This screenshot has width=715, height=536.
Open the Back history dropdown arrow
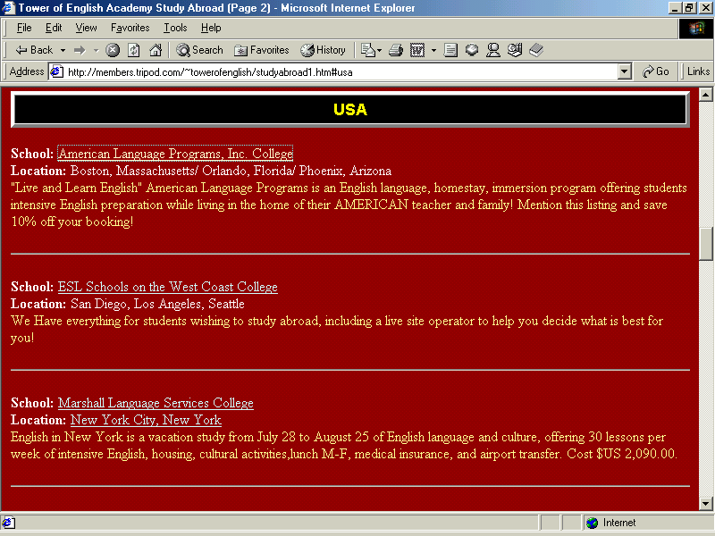pos(63,50)
